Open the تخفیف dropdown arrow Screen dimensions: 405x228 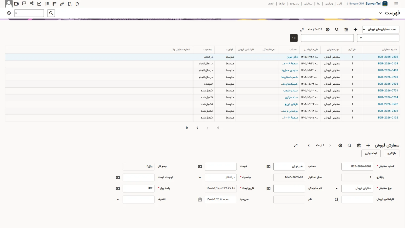click(x=118, y=200)
